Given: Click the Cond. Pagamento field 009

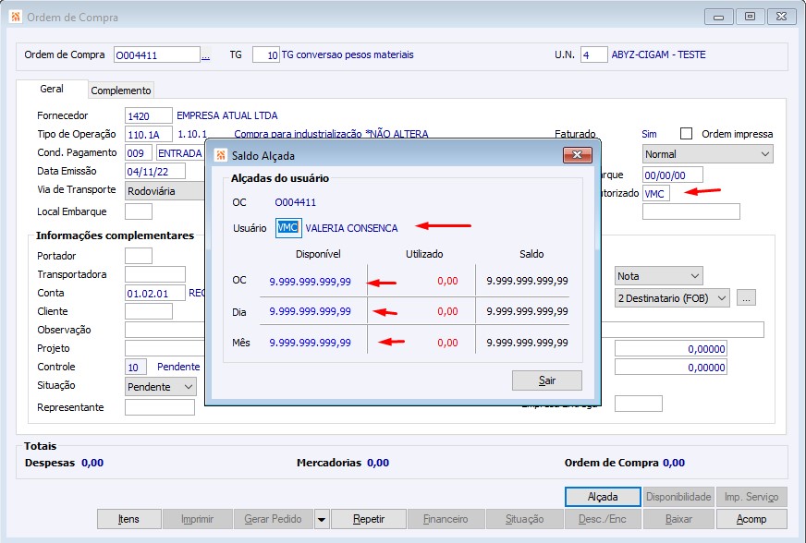Looking at the screenshot, I should [x=139, y=153].
